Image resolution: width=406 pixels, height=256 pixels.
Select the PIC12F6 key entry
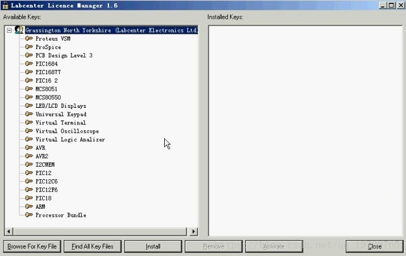47,190
